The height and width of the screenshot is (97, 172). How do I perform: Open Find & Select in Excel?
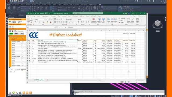click(x=132, y=20)
